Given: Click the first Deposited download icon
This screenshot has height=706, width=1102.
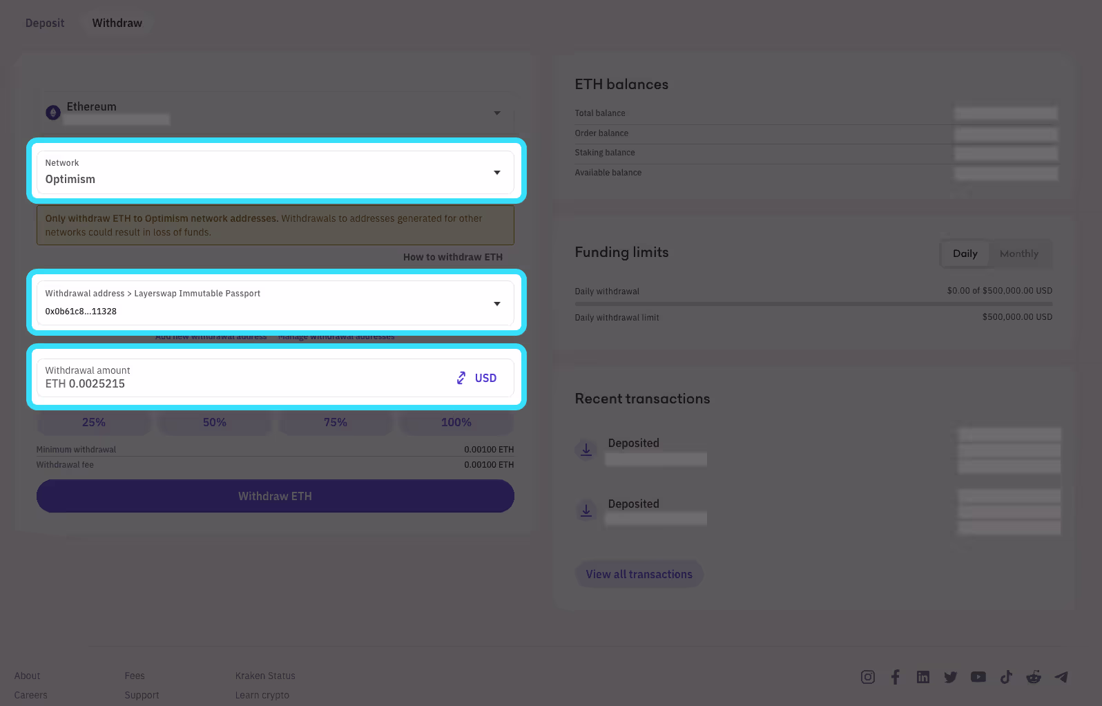Looking at the screenshot, I should [586, 450].
